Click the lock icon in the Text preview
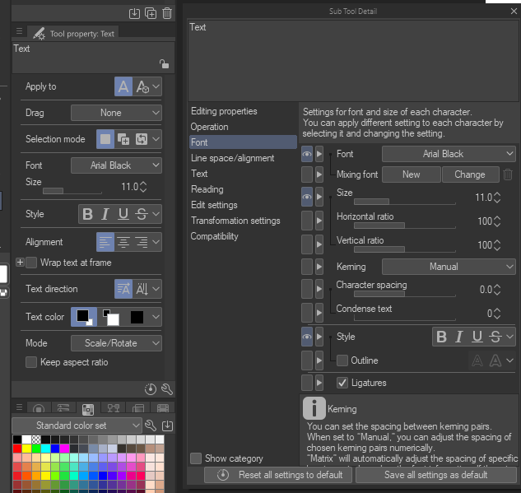The width and height of the screenshot is (521, 493). [164, 63]
